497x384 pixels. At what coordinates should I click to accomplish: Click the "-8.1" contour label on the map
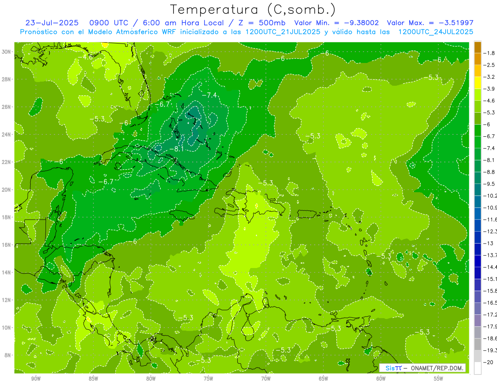click(x=176, y=149)
